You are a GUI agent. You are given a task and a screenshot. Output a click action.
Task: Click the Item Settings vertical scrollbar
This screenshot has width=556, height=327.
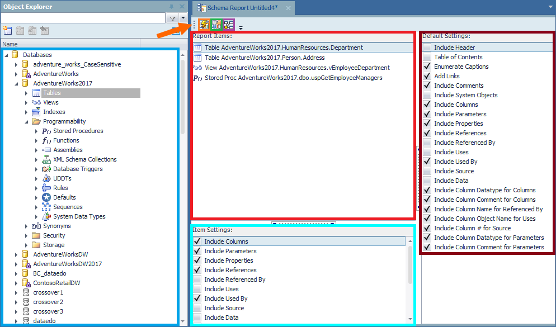coord(410,268)
